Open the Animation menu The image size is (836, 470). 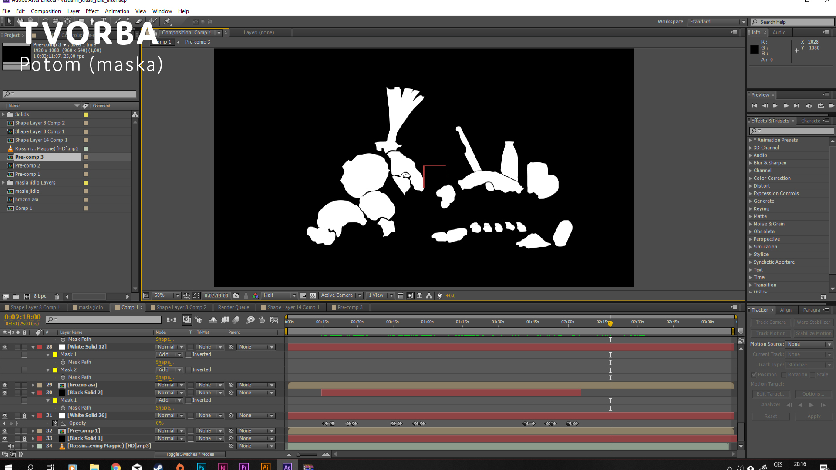tap(117, 11)
